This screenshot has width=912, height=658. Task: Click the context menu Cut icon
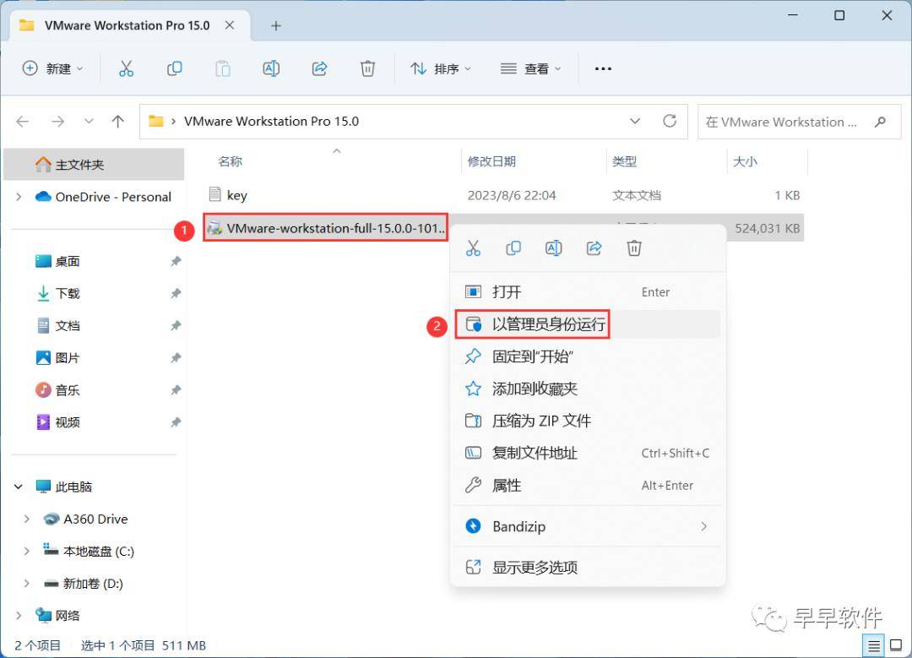(x=474, y=248)
